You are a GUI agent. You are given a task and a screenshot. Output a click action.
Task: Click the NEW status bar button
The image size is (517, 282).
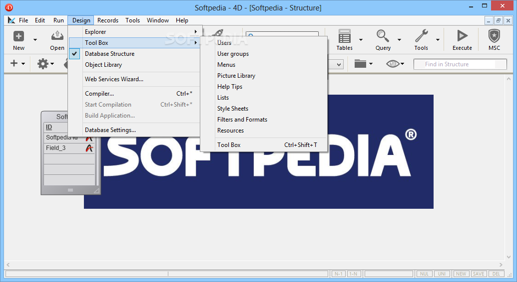coord(461,274)
